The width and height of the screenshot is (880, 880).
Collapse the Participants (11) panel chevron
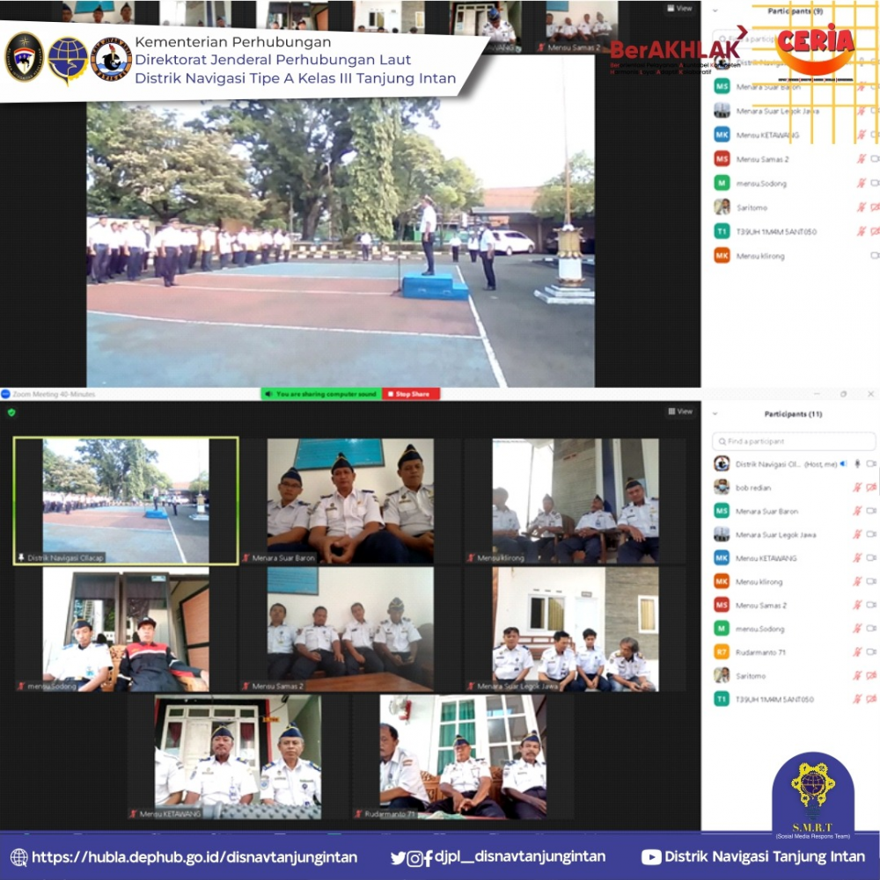point(715,413)
